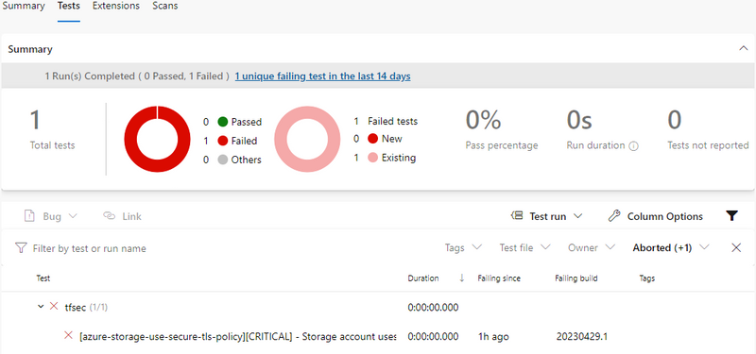This screenshot has height=354, width=756.
Task: Click the Duration sort arrow icon
Action: coord(462,278)
